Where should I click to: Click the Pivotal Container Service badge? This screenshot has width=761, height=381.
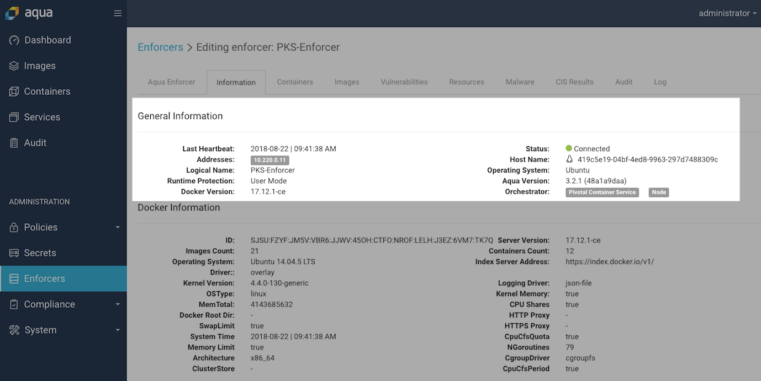pyautogui.click(x=602, y=192)
